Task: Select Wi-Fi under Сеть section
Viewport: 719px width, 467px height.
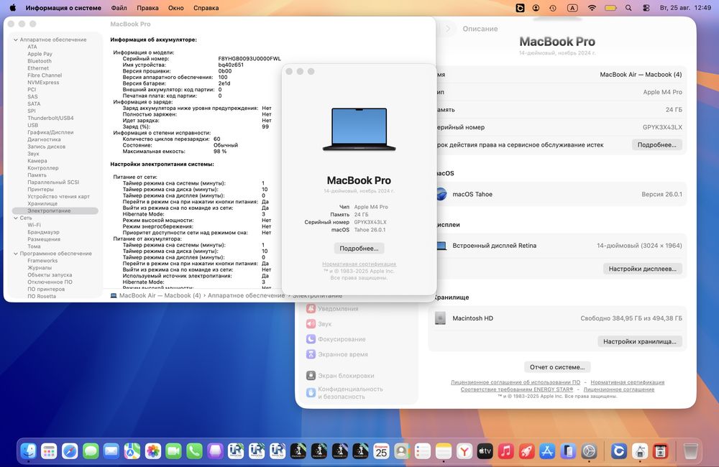Action: (34, 225)
